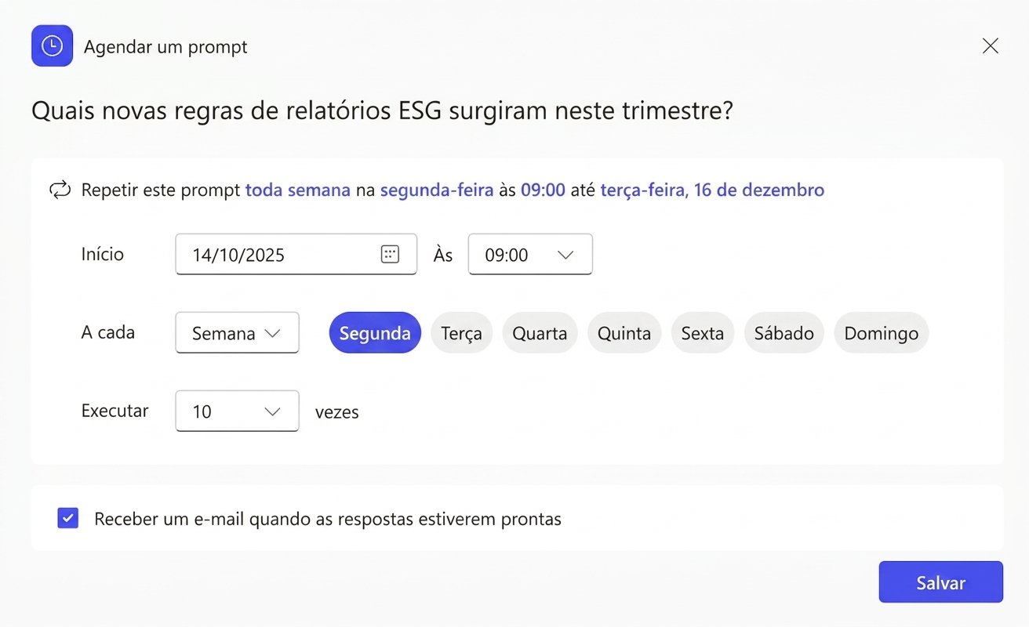1029x627 pixels.
Task: Open the Executar 10 vezes dropdown
Action: pos(237,411)
